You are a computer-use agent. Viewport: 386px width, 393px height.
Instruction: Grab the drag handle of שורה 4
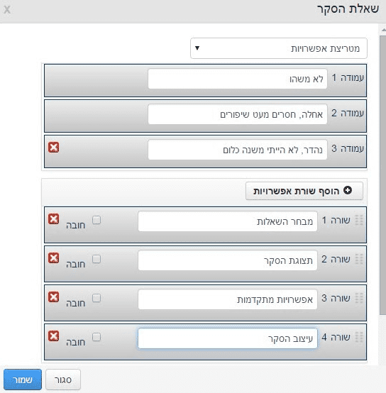(359, 338)
